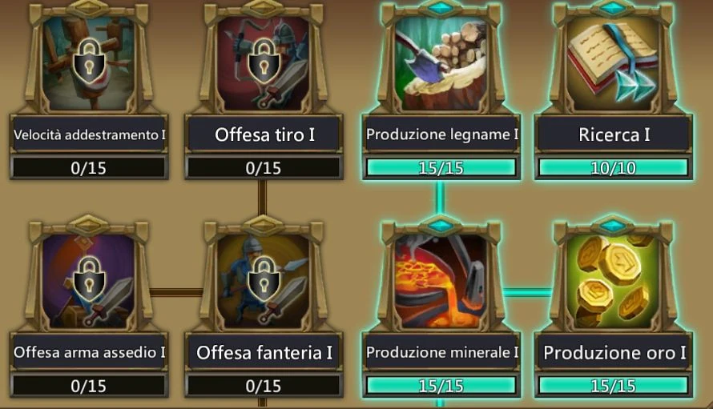This screenshot has height=409, width=713.
Task: Tap the Produzione legname I title
Action: 441,134
